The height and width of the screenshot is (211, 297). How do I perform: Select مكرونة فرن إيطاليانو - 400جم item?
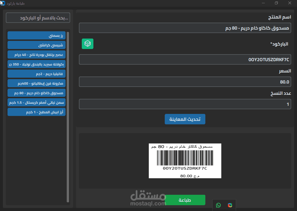click(37, 83)
